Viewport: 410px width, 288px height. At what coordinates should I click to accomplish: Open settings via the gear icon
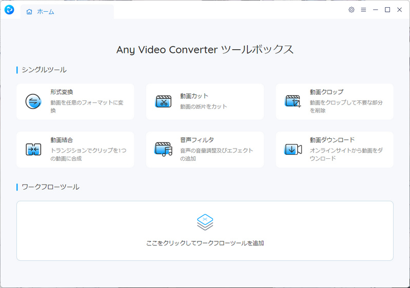coord(352,10)
